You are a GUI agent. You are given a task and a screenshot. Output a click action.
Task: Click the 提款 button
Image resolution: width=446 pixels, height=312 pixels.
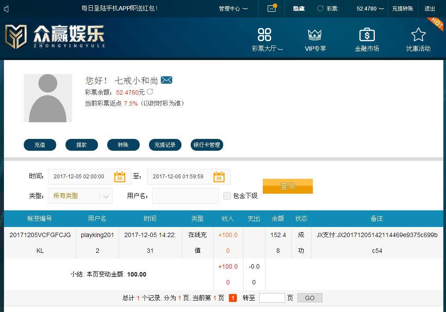(82, 145)
